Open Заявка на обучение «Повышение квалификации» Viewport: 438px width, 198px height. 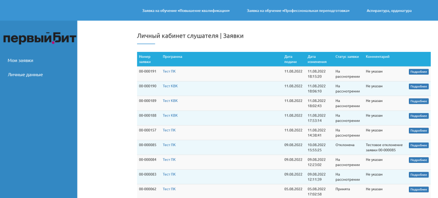pyautogui.click(x=186, y=11)
